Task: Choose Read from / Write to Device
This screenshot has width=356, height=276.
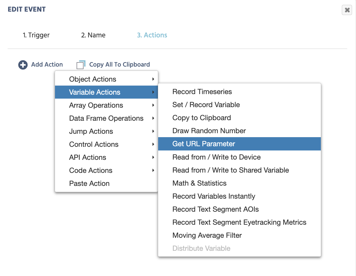Action: pos(240,157)
